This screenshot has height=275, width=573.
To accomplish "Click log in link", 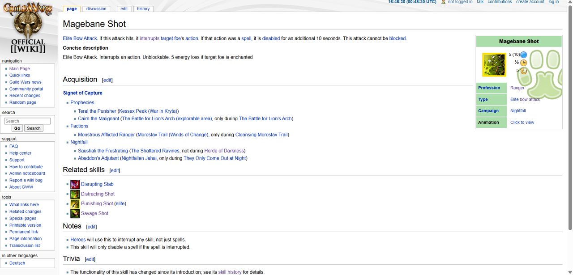I will pyautogui.click(x=554, y=2).
